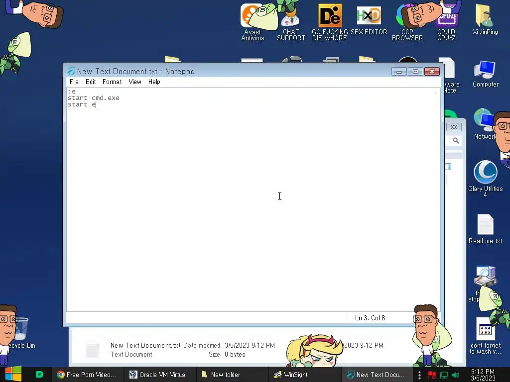Image resolution: width=510 pixels, height=382 pixels.
Task: Open the Notepad View menu
Action: pos(134,82)
